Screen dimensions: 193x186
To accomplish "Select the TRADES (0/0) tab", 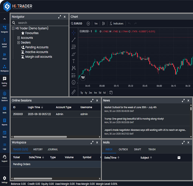I will (x=21, y=150).
